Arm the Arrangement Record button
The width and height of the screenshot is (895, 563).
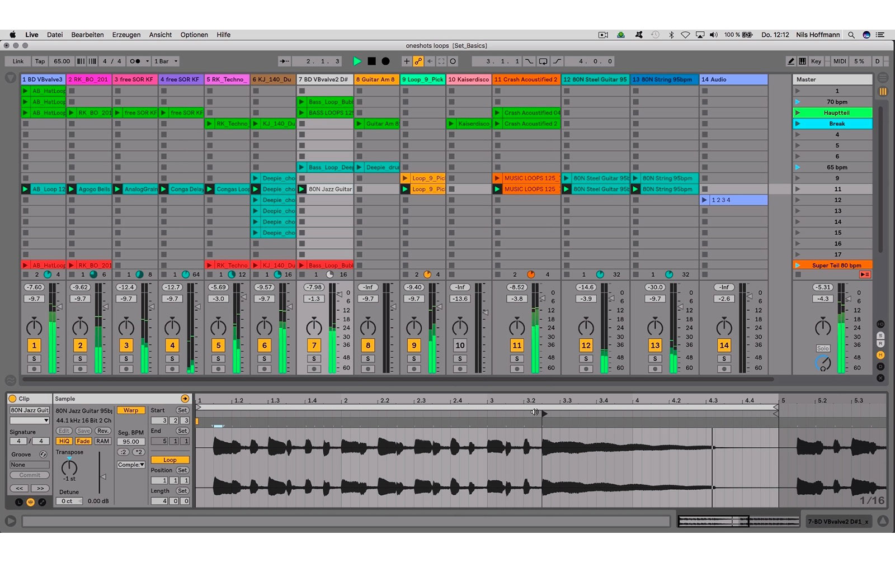click(x=385, y=61)
